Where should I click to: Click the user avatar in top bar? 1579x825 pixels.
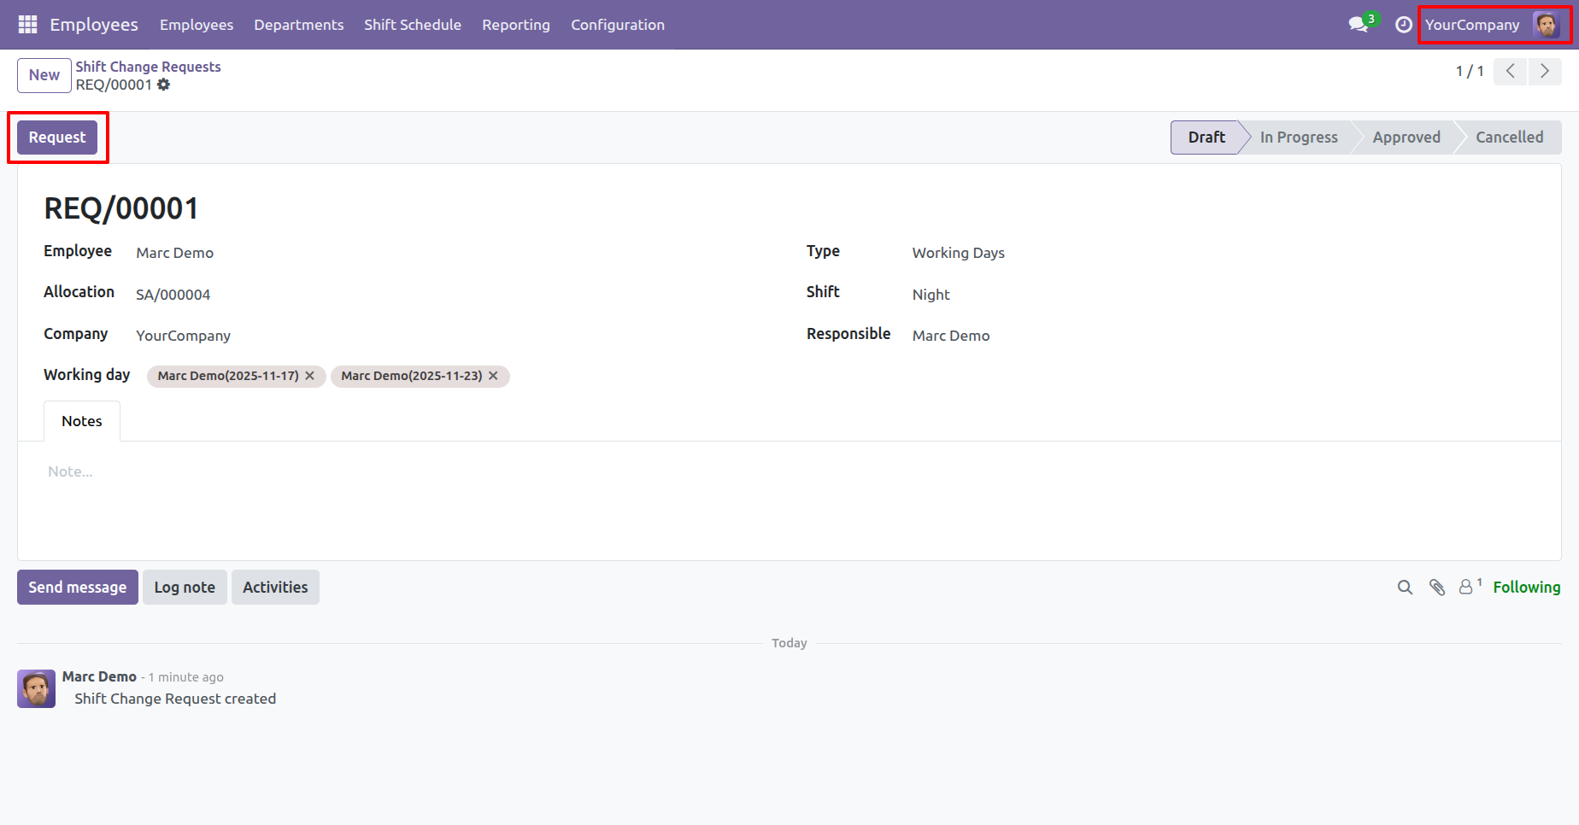[x=1546, y=25]
